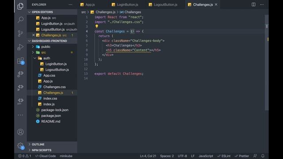The image size is (283, 159).
Task: Show additional views ellipsis in activity bar
Action: pos(20,115)
